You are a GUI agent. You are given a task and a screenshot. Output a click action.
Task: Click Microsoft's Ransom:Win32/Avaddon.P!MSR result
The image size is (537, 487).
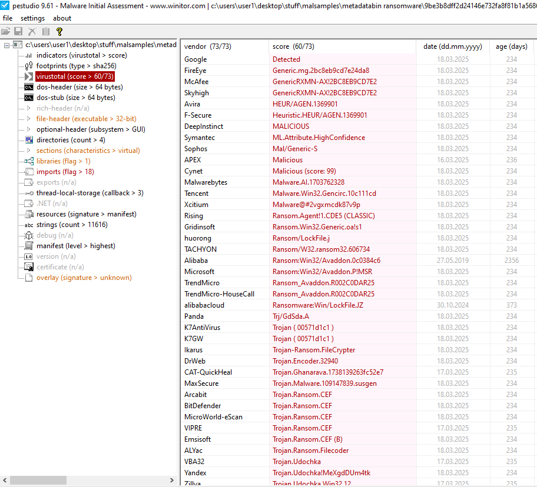click(322, 272)
